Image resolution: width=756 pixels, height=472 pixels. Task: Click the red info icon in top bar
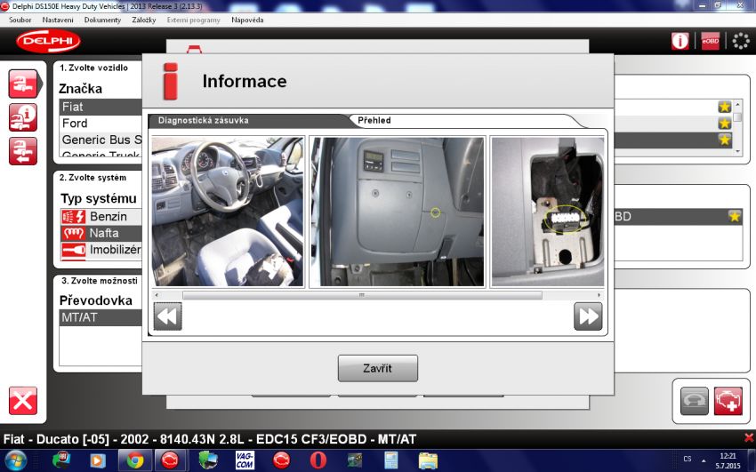(x=680, y=41)
